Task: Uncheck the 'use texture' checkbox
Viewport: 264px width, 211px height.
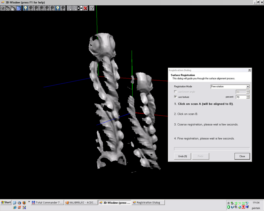Action: click(x=176, y=97)
